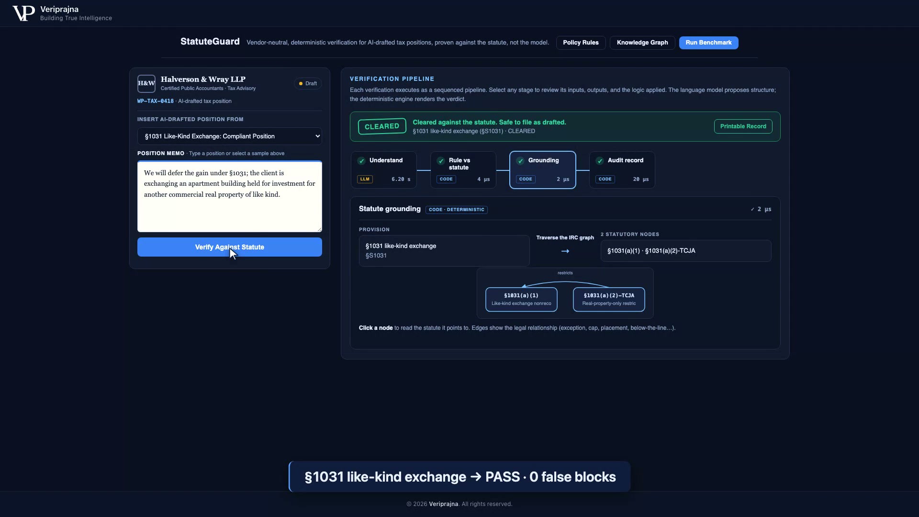
Task: Click the '2 STATUTORY NODES' label
Action: tap(630, 234)
